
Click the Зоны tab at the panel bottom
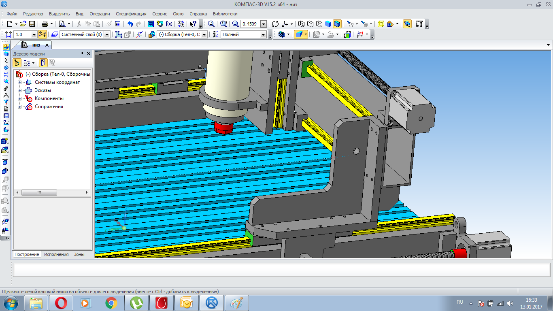[x=79, y=254]
